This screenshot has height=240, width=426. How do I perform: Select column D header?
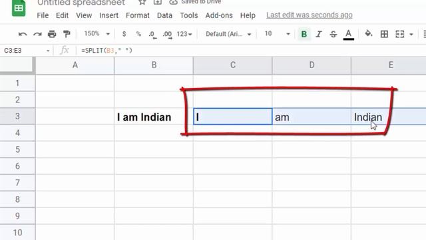tap(312, 65)
